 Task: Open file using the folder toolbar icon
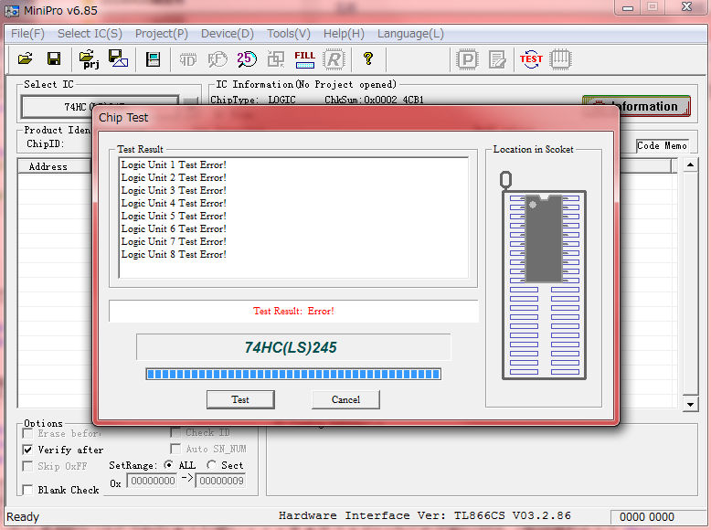point(25,58)
